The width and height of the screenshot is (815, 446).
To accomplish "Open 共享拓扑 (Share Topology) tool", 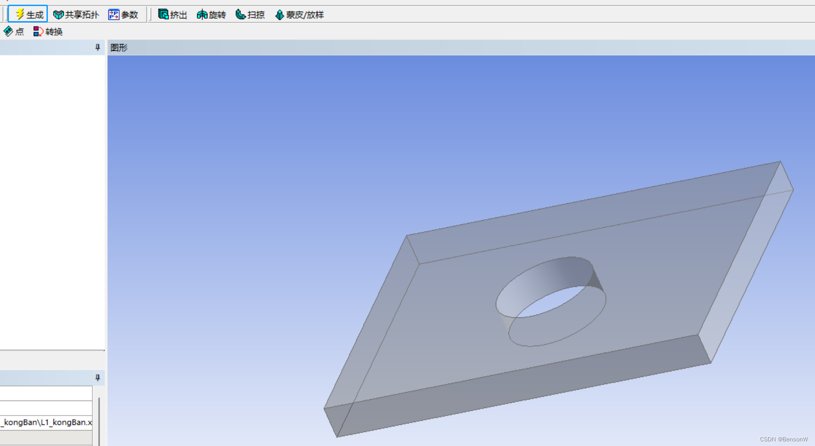I will (x=76, y=15).
